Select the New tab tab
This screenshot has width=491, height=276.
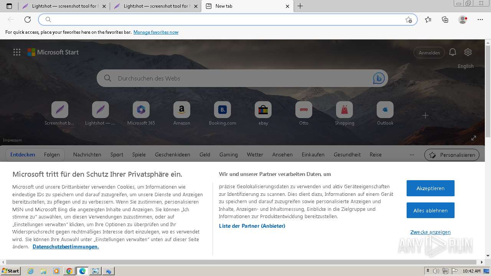pyautogui.click(x=247, y=6)
